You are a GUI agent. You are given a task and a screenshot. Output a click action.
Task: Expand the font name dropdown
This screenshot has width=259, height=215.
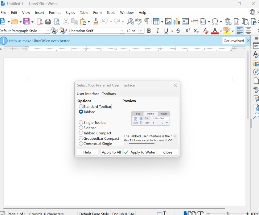click(122, 31)
